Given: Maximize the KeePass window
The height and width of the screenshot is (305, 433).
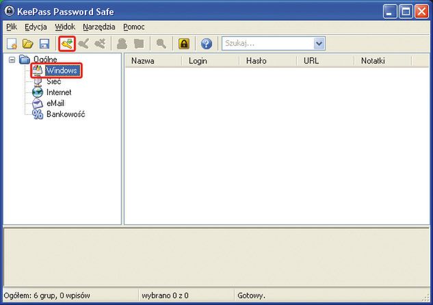Looking at the screenshot, I should 406,12.
